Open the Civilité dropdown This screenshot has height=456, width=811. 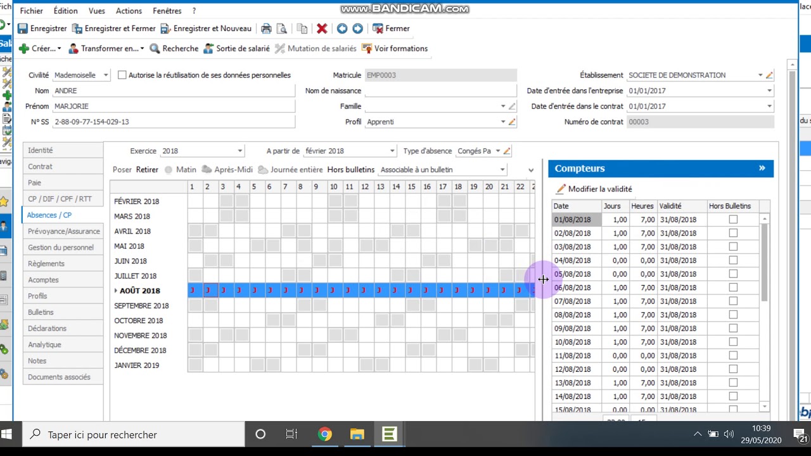tap(105, 75)
